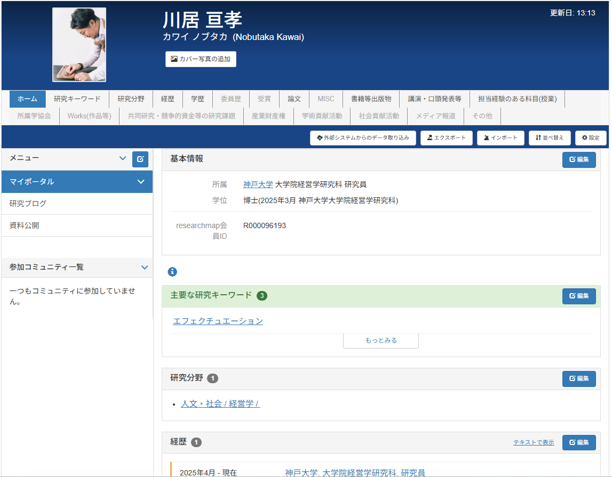Collapse 参加コミュニティ一覧 panel chevron
The image size is (612, 477).
tap(144, 268)
